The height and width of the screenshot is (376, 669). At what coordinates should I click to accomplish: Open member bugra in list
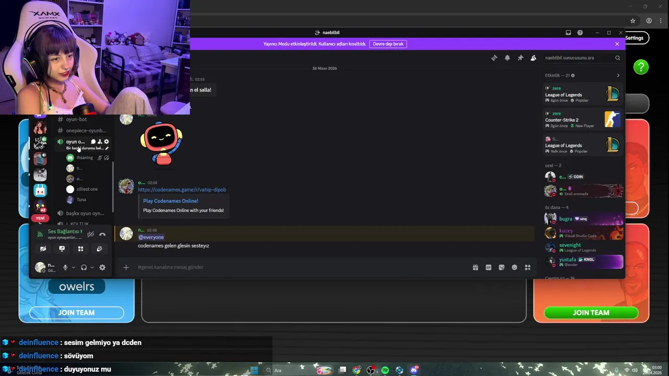(x=583, y=219)
